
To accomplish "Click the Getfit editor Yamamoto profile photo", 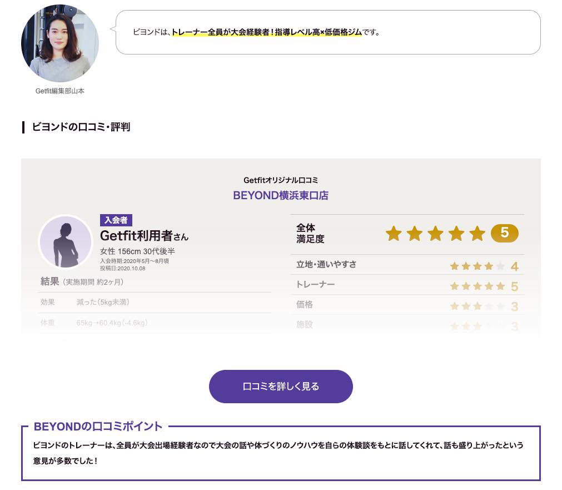I will point(59,43).
